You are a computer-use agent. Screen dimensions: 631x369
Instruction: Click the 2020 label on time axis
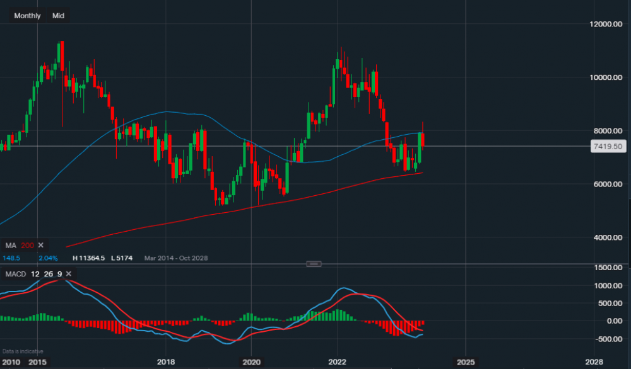[251, 363]
